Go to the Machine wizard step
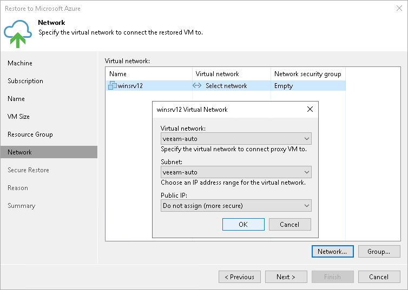 point(20,63)
